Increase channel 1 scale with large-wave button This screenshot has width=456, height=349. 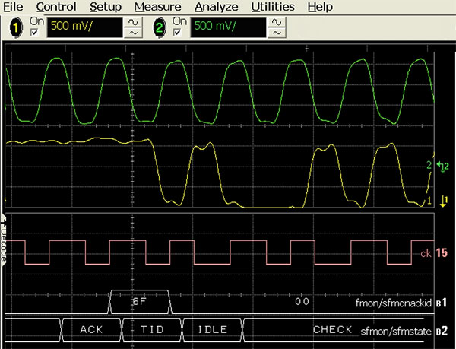(133, 22)
